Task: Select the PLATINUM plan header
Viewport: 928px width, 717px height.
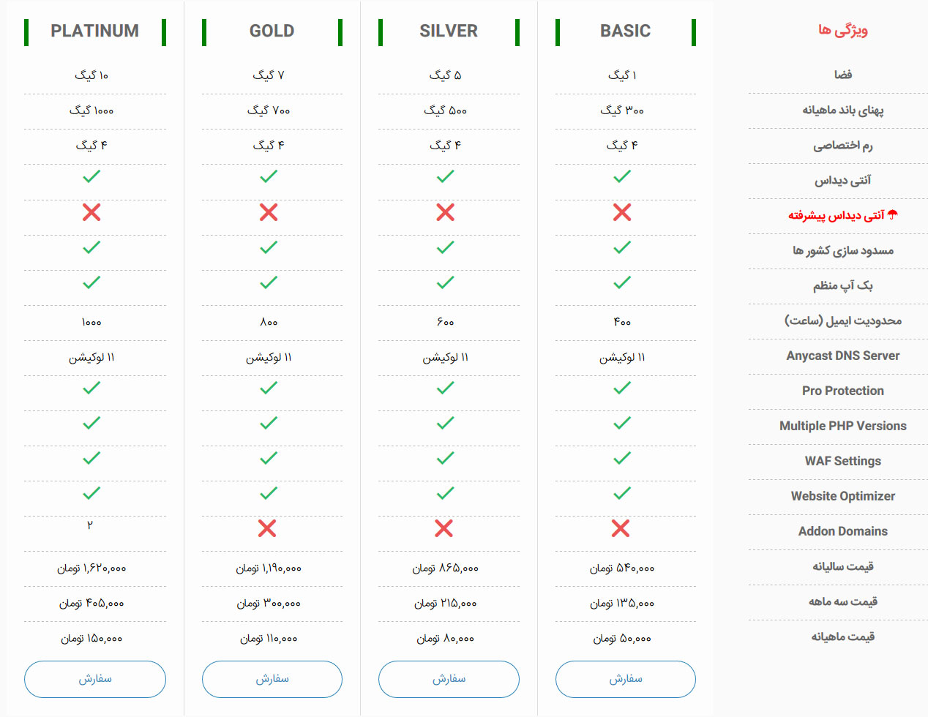Action: click(x=95, y=31)
